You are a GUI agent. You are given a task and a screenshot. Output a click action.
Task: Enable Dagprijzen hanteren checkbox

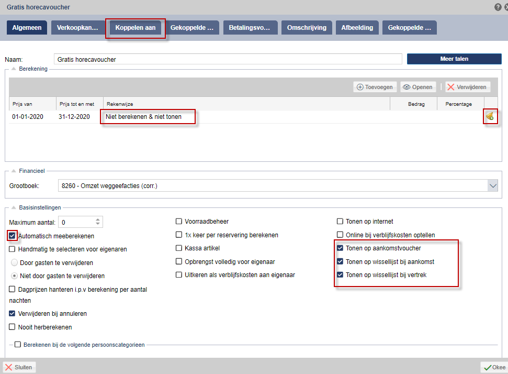12,289
